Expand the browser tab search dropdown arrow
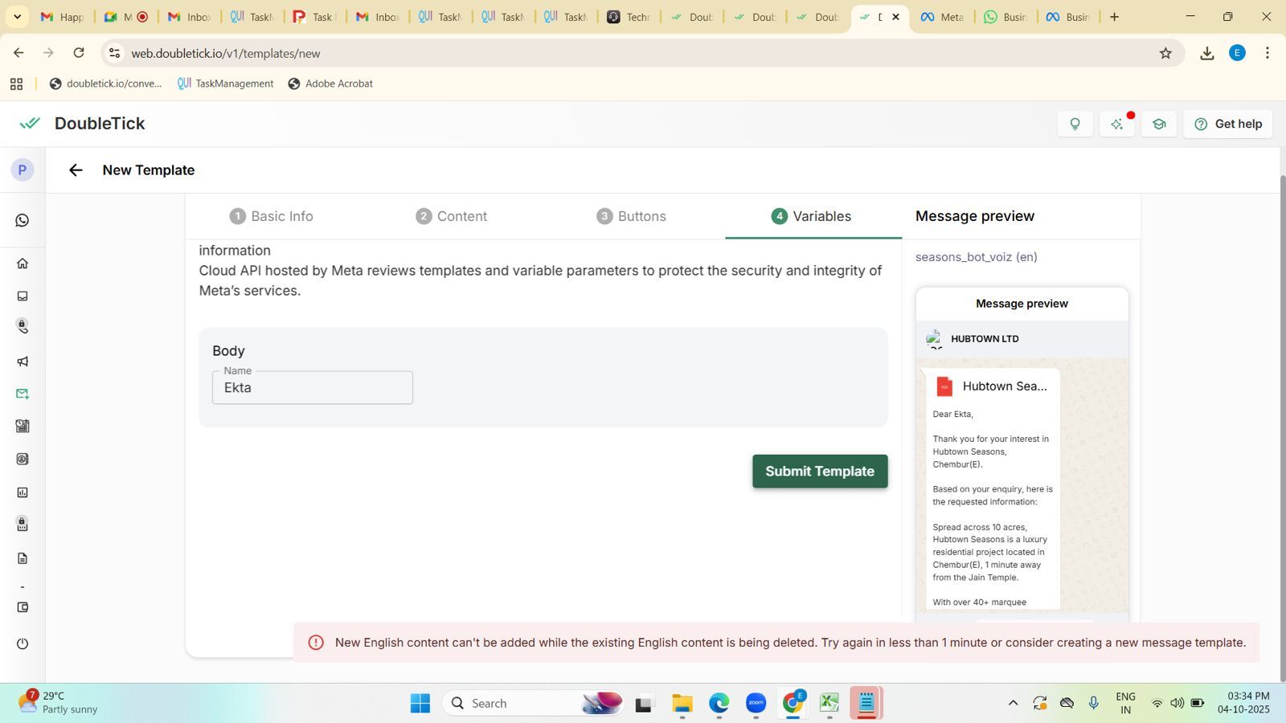Image resolution: width=1286 pixels, height=723 pixels. [x=17, y=16]
